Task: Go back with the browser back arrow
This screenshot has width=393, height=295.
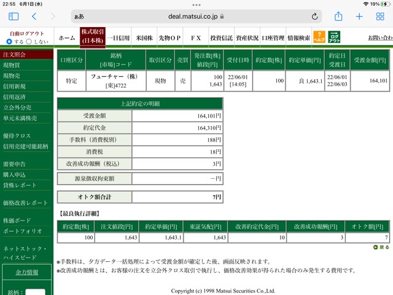Action: pyautogui.click(x=34, y=17)
